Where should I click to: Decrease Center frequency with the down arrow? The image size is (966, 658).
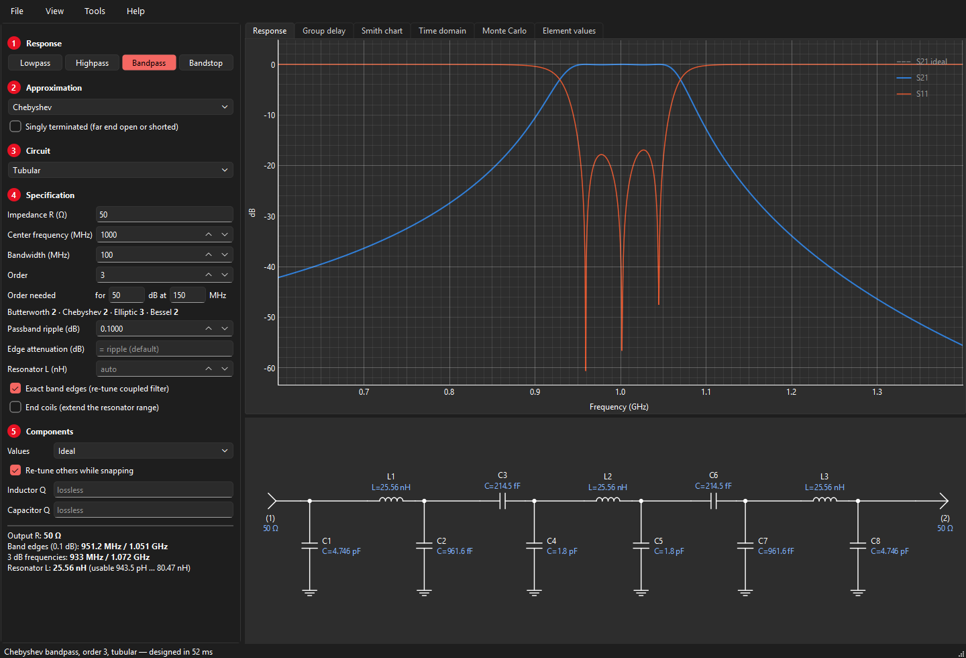[x=225, y=234]
